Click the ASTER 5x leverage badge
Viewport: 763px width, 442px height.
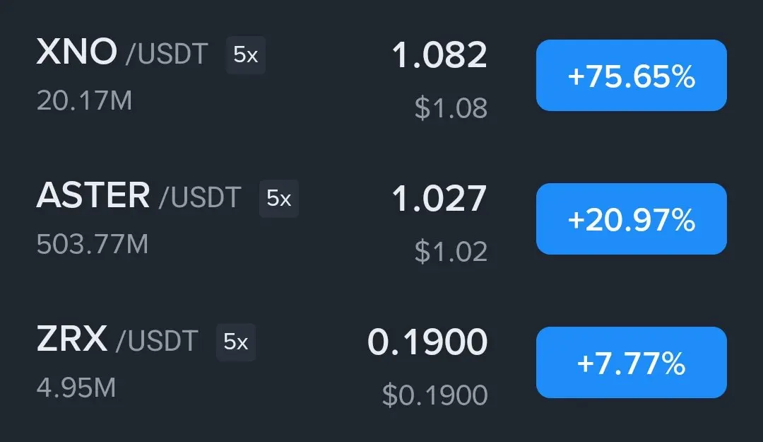tap(279, 198)
